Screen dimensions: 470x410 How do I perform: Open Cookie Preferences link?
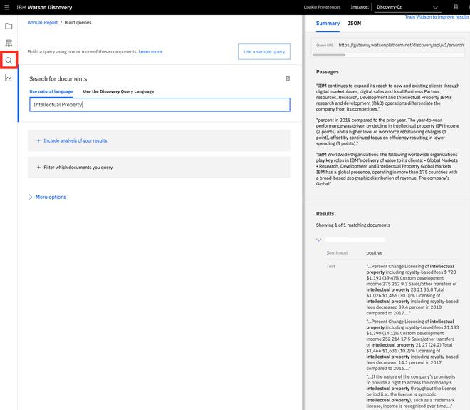coord(322,7)
